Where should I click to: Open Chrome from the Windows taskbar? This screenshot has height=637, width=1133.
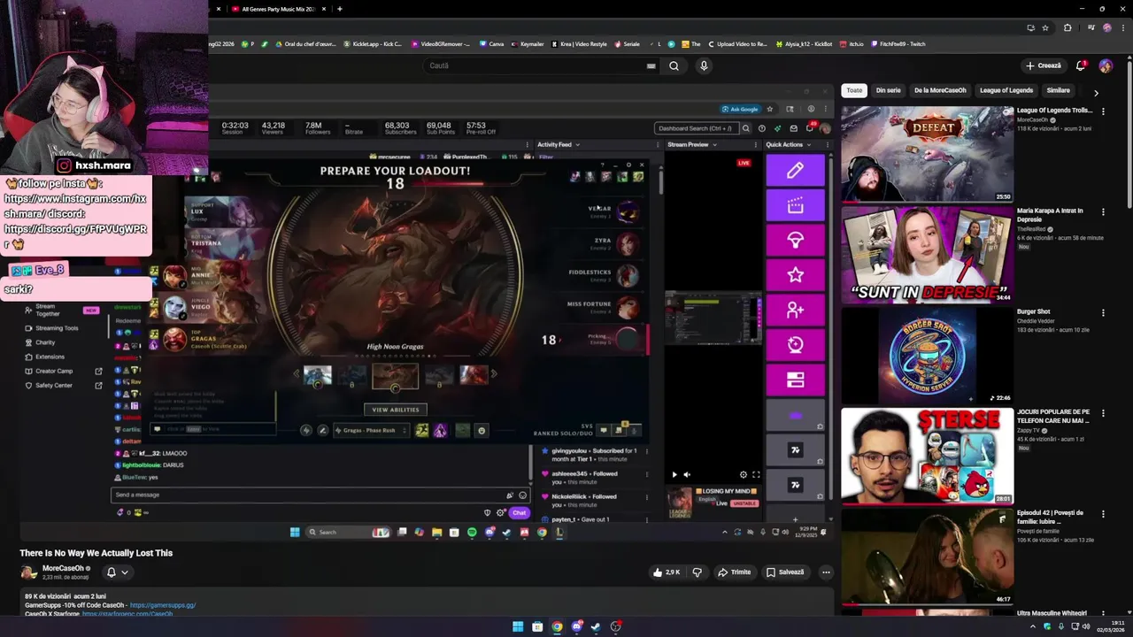(557, 626)
